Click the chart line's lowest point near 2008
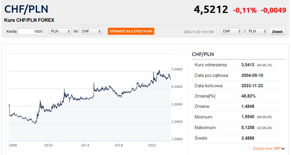This screenshot has width=291, height=155. pyautogui.click(x=35, y=123)
